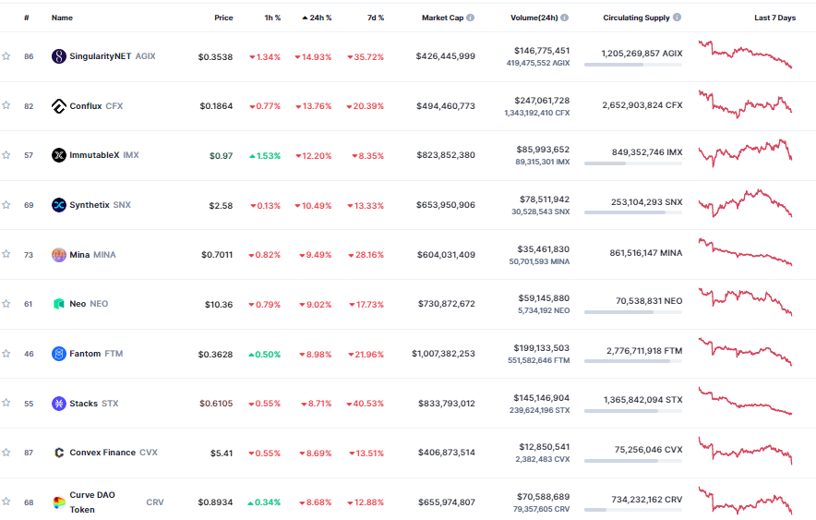Click the Stacks price $0.6105
This screenshot has height=520, width=816.
click(x=216, y=404)
